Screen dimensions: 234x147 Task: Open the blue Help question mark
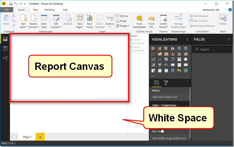point(230,10)
